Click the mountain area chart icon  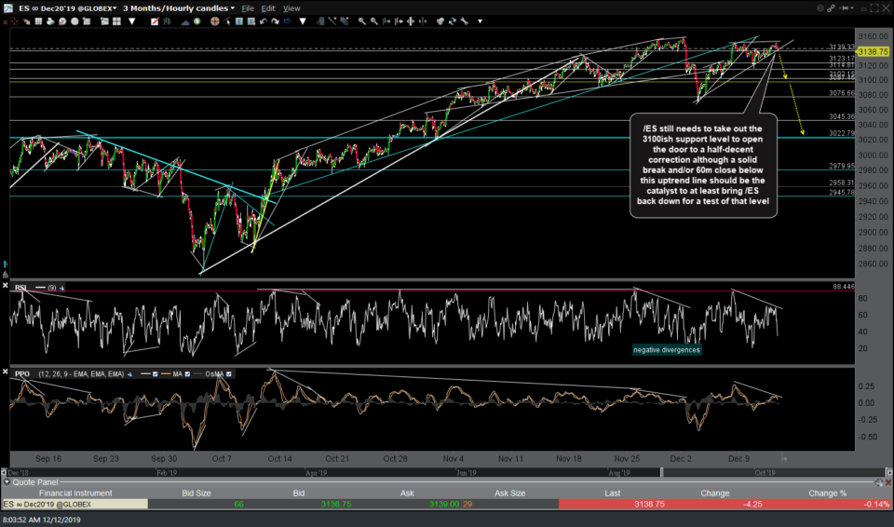pyautogui.click(x=185, y=21)
